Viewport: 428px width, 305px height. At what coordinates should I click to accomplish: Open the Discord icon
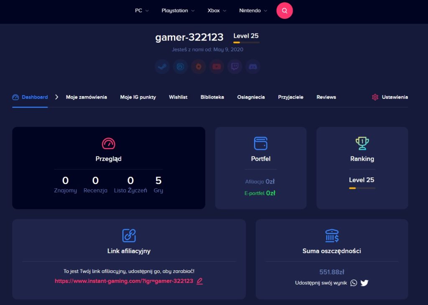[252, 67]
